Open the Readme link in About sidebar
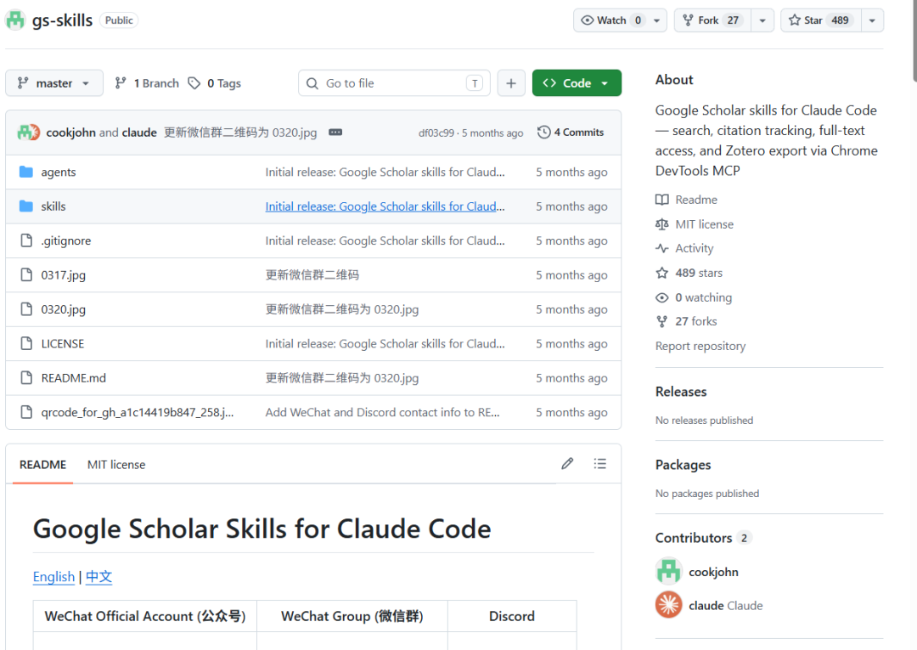Viewport: 917px width, 650px height. tap(687, 200)
